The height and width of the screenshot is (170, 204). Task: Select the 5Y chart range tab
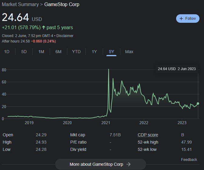pos(111,52)
